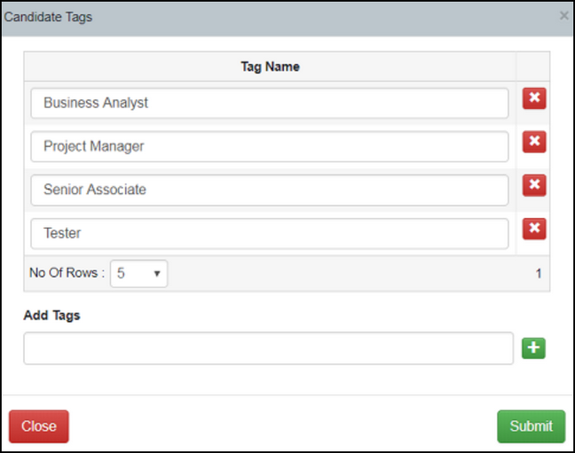Click the Candidate Tags dialog title

pos(48,17)
